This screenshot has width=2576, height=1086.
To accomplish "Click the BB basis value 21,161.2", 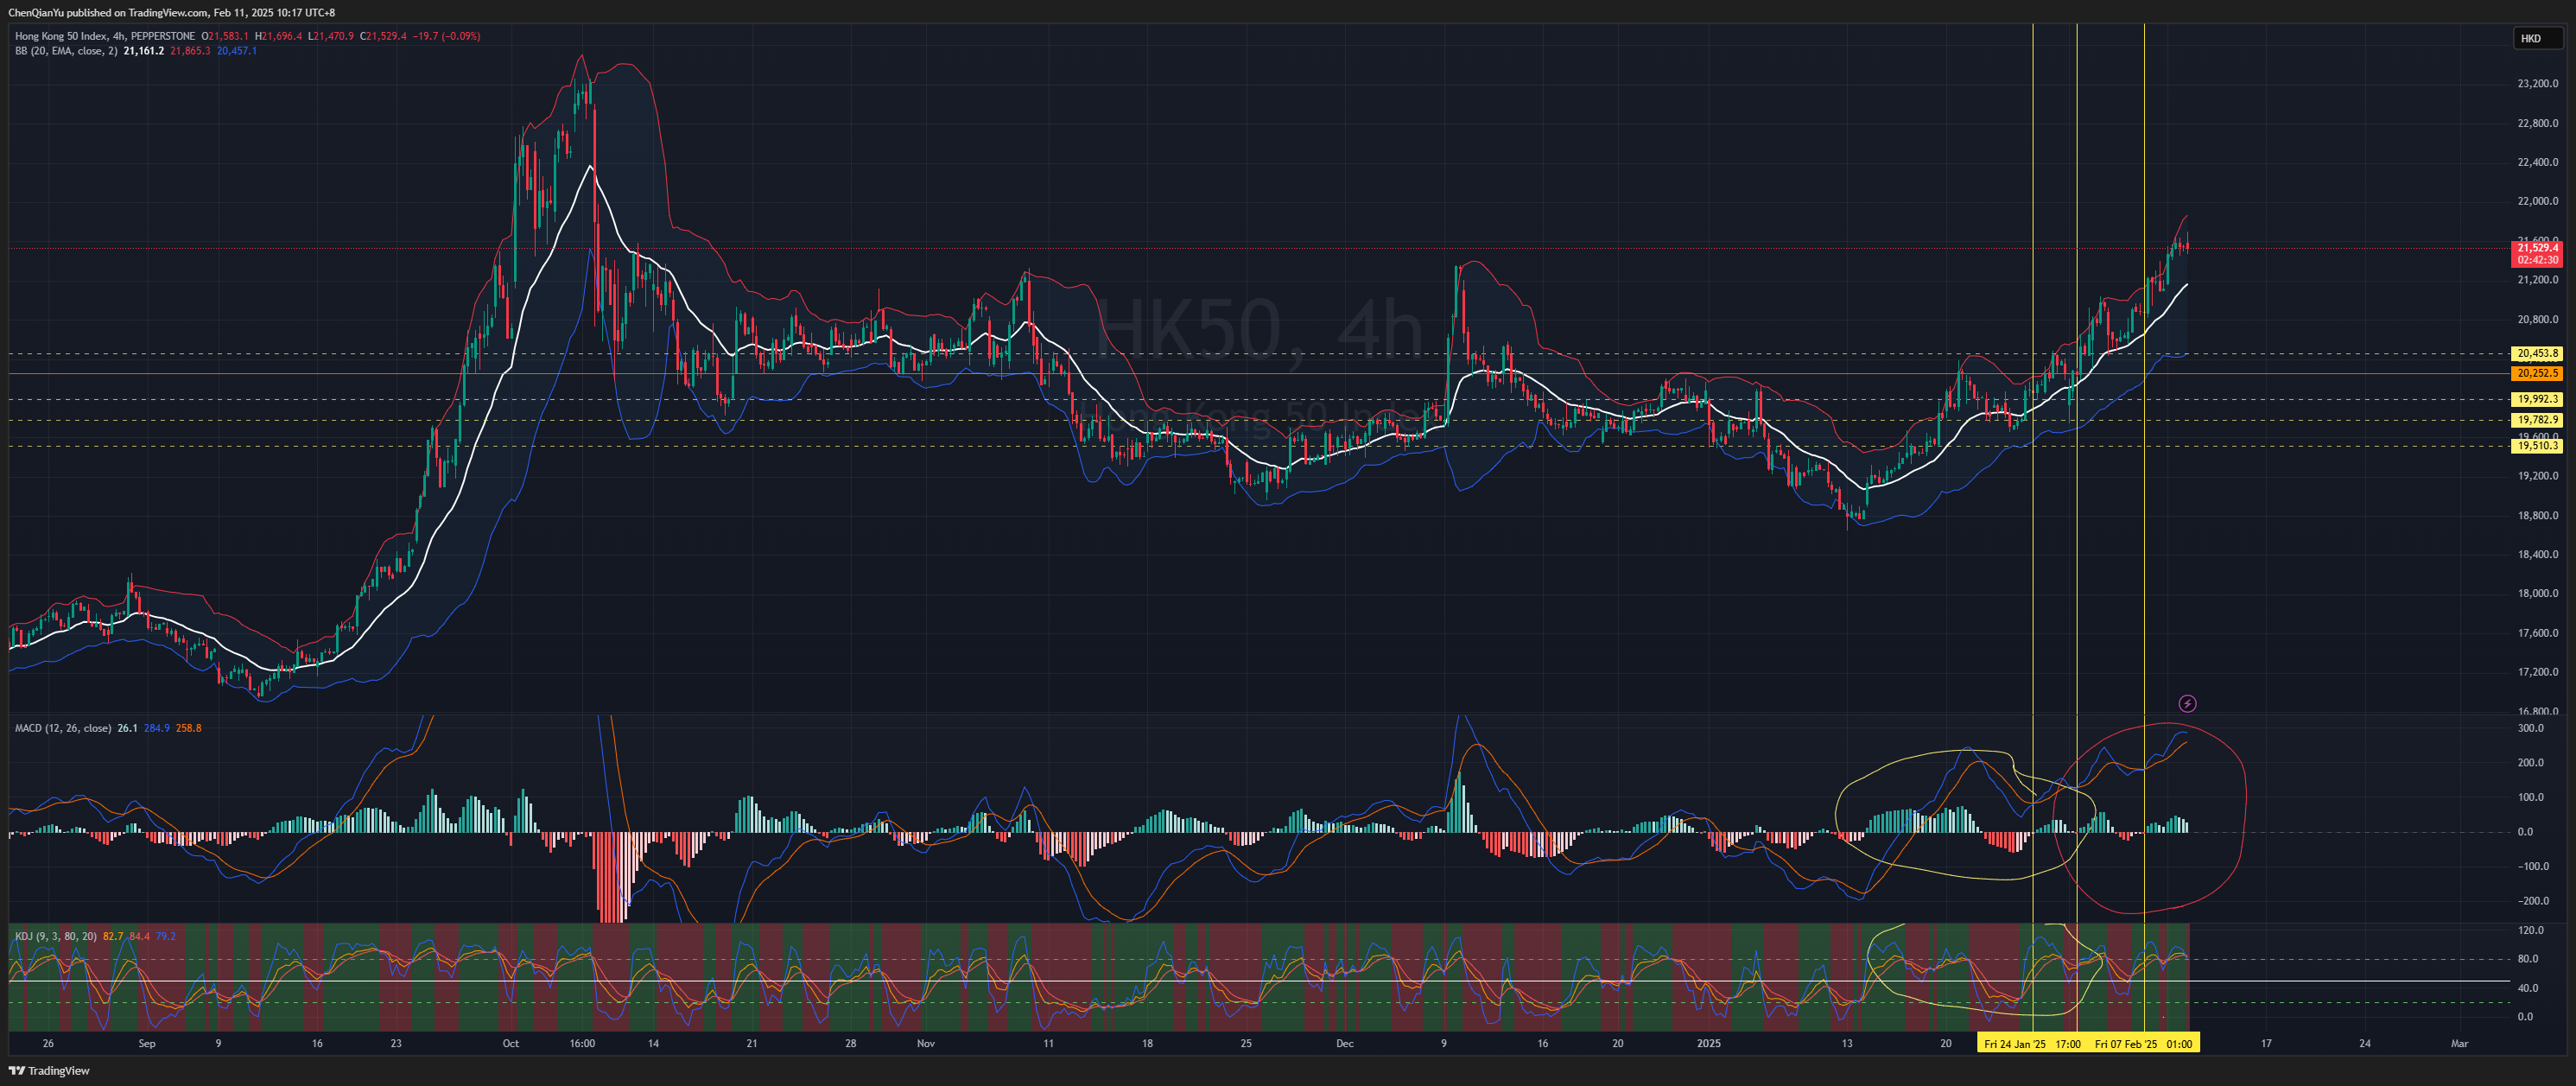I will 144,51.
